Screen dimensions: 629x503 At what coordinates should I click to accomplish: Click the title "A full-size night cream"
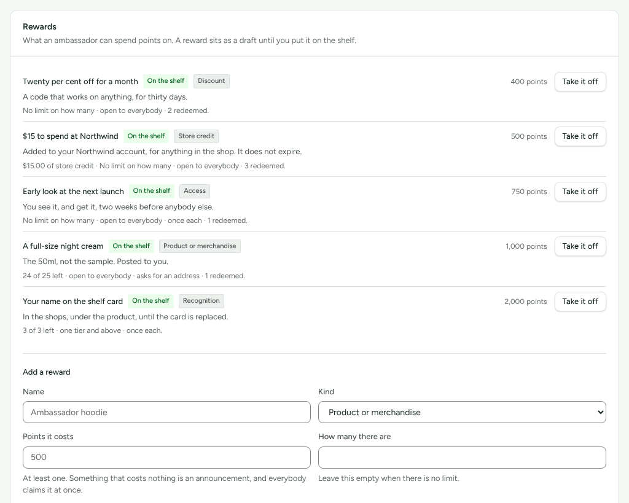click(x=63, y=246)
